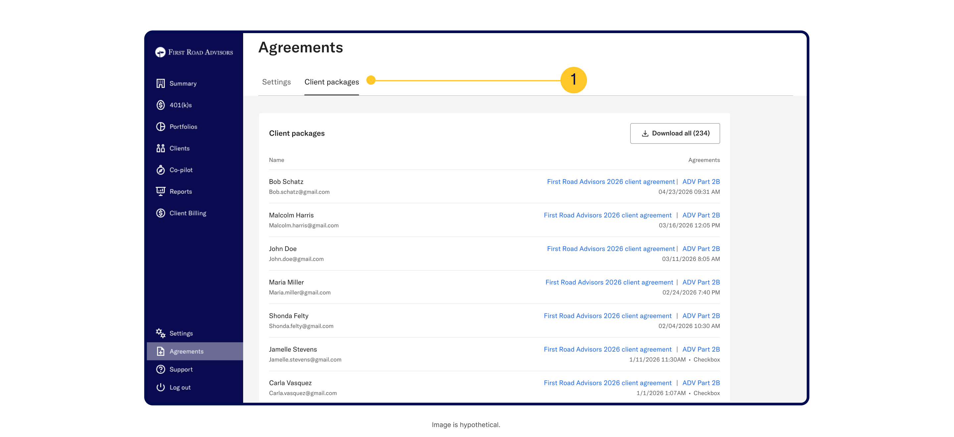Click the timestamp 02/24/2026 7:40 PM
Viewport: 954px width, 437px height.
click(691, 293)
